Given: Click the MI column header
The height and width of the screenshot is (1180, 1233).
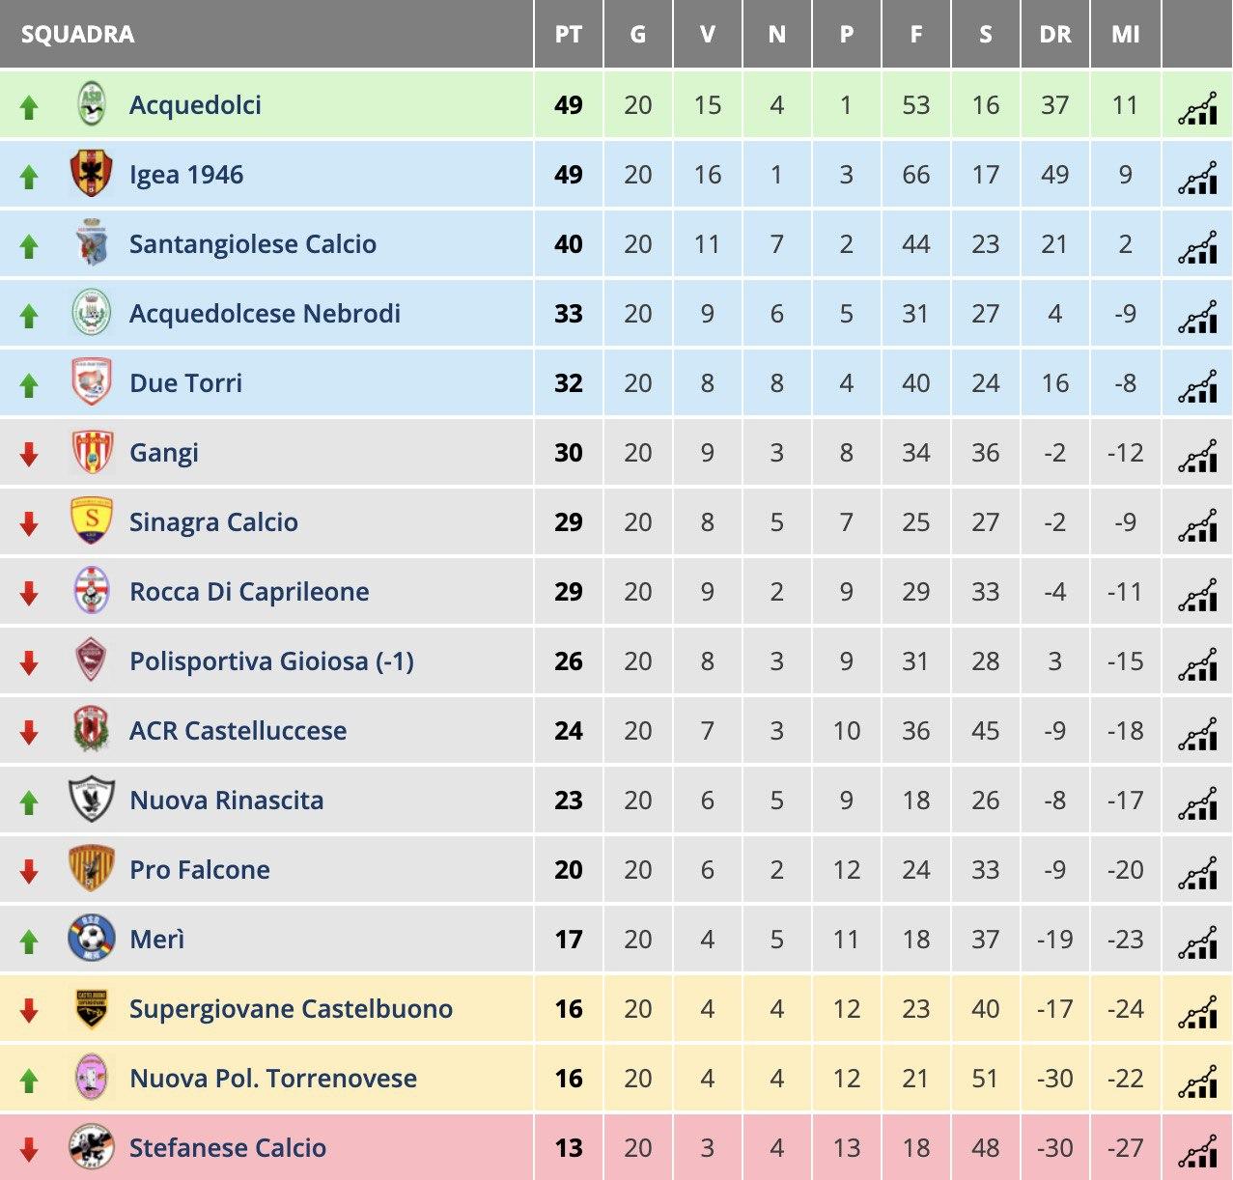Looking at the screenshot, I should pyautogui.click(x=1125, y=35).
